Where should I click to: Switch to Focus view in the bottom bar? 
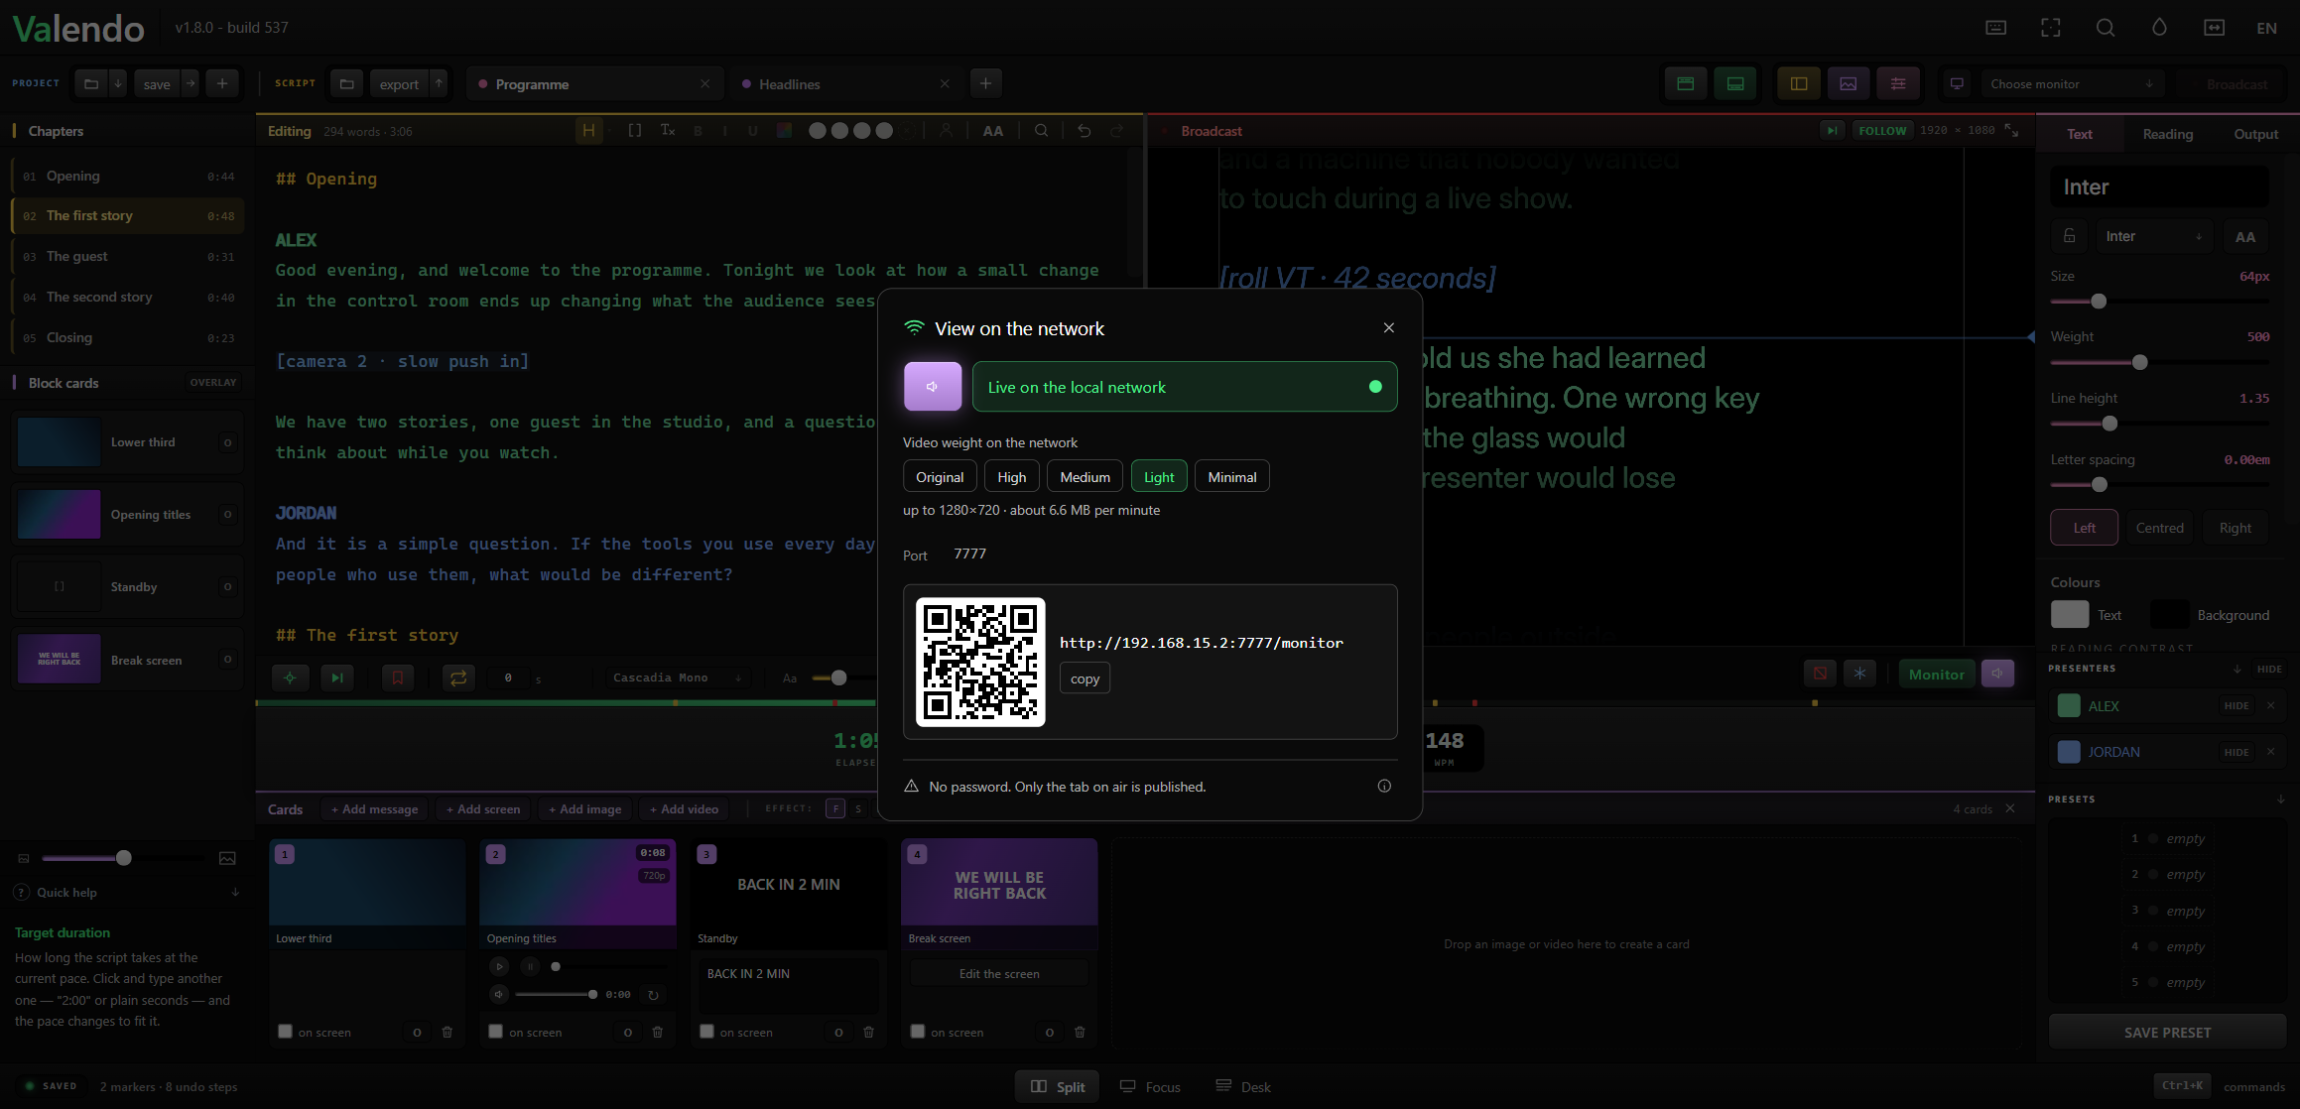point(1150,1087)
